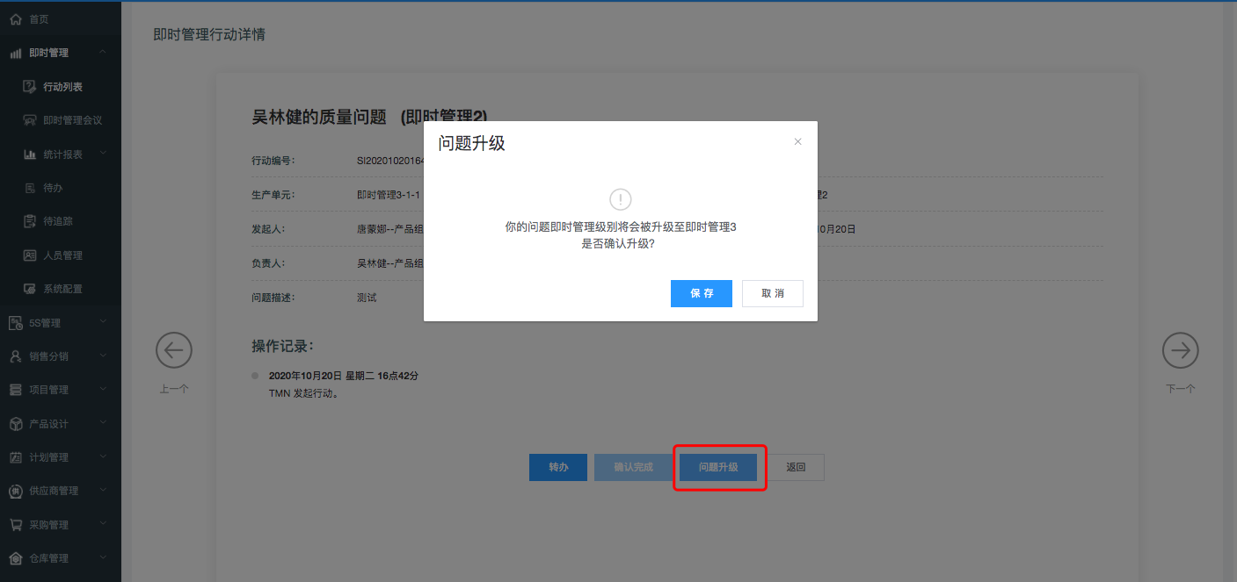Click the 即时管理会议 meeting icon
This screenshot has width=1237, height=582.
point(29,120)
